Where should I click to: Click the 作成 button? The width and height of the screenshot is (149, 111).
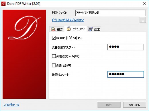tap(109, 105)
